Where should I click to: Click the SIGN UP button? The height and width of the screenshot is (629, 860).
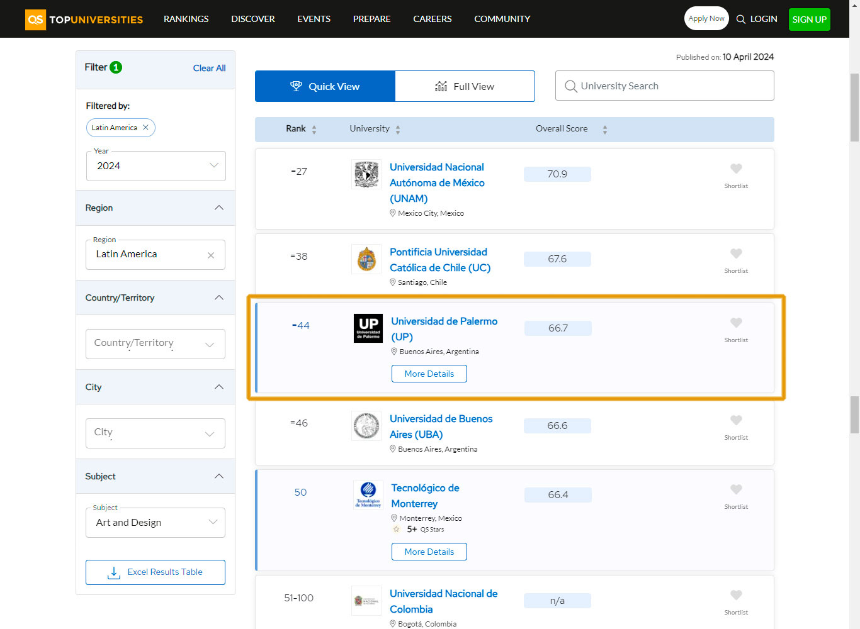point(810,19)
